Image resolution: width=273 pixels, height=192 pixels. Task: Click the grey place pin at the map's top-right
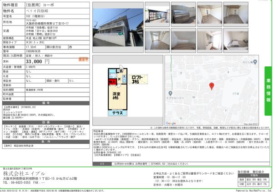255,62
